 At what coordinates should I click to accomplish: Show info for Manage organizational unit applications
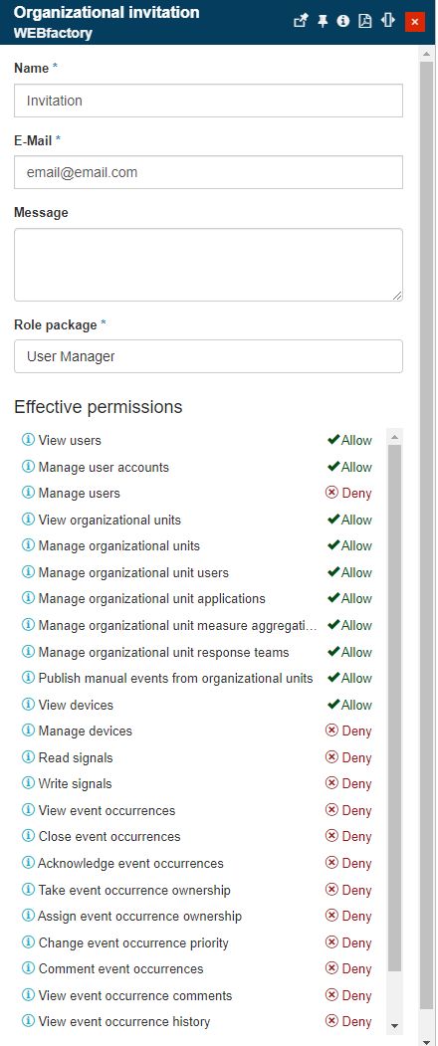click(x=28, y=598)
